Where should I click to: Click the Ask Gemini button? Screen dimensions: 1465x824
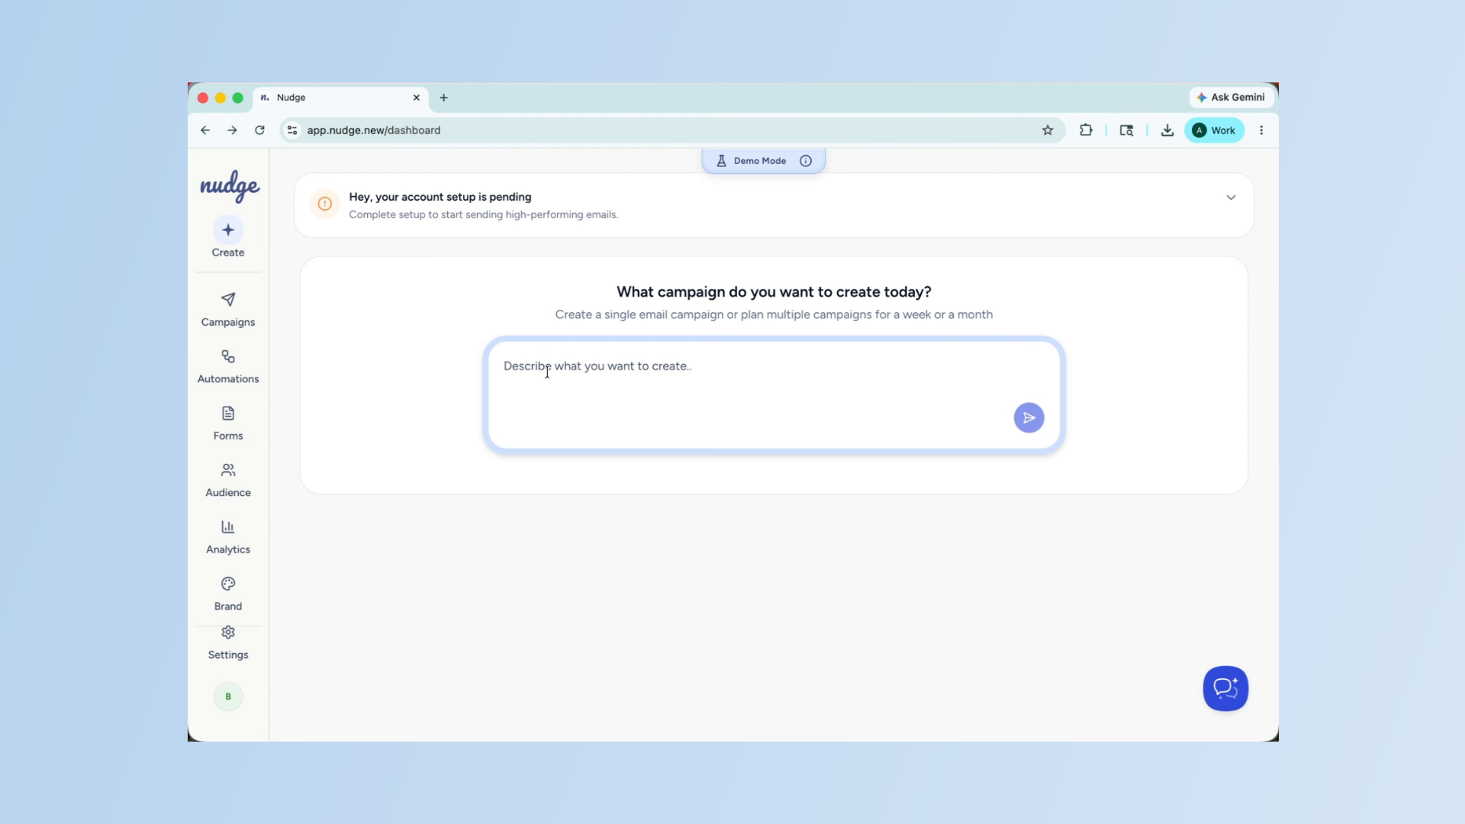click(1231, 98)
